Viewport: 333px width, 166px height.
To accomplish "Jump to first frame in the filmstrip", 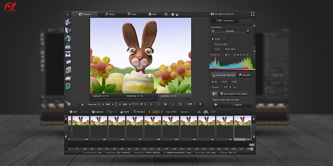I will pyautogui.click(x=66, y=119).
